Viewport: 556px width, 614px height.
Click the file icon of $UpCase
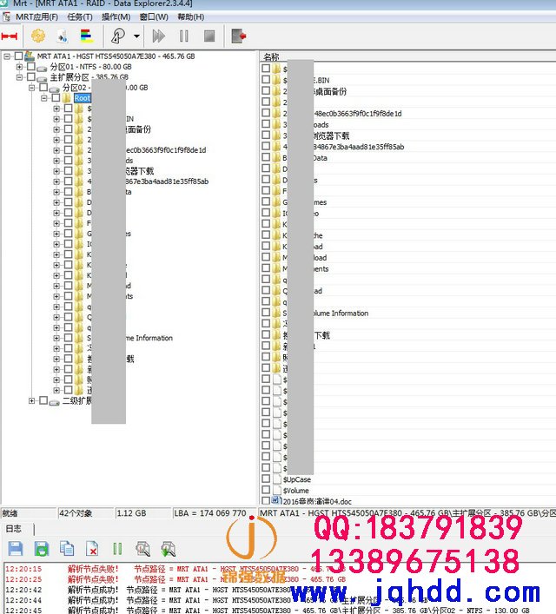(277, 479)
